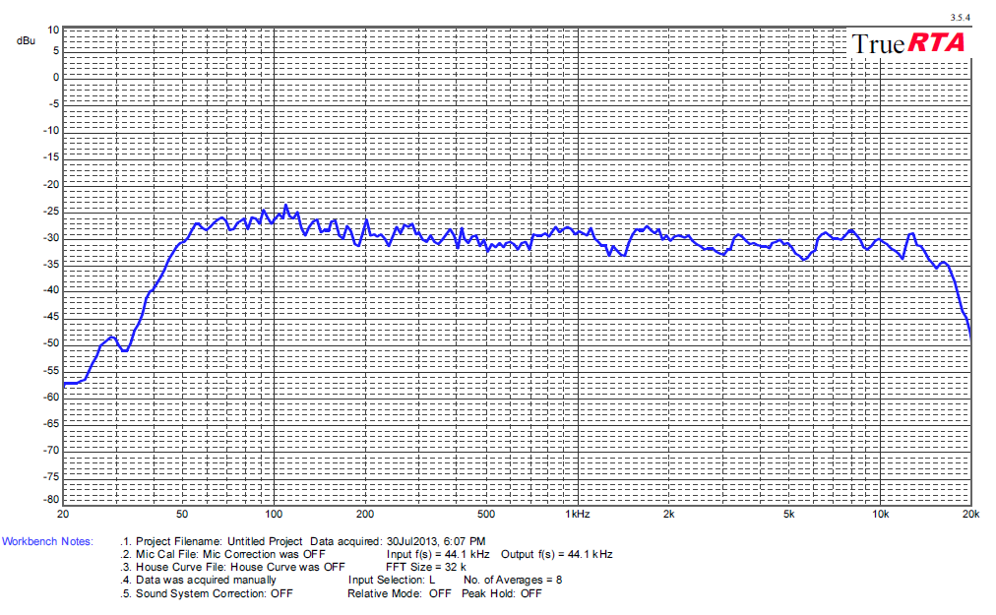Click the 'Peak Hold: OFF' text
Screen dimensions: 996x615
click(502, 593)
